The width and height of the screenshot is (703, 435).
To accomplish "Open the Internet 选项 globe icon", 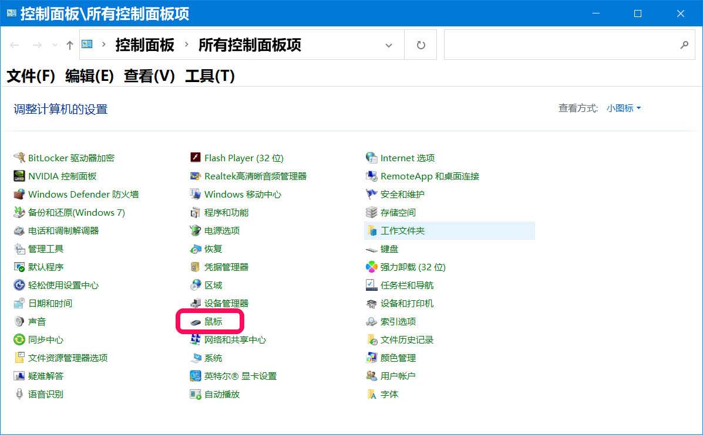I will 372,158.
